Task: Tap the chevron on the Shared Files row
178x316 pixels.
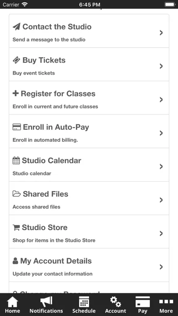Action: [x=161, y=200]
